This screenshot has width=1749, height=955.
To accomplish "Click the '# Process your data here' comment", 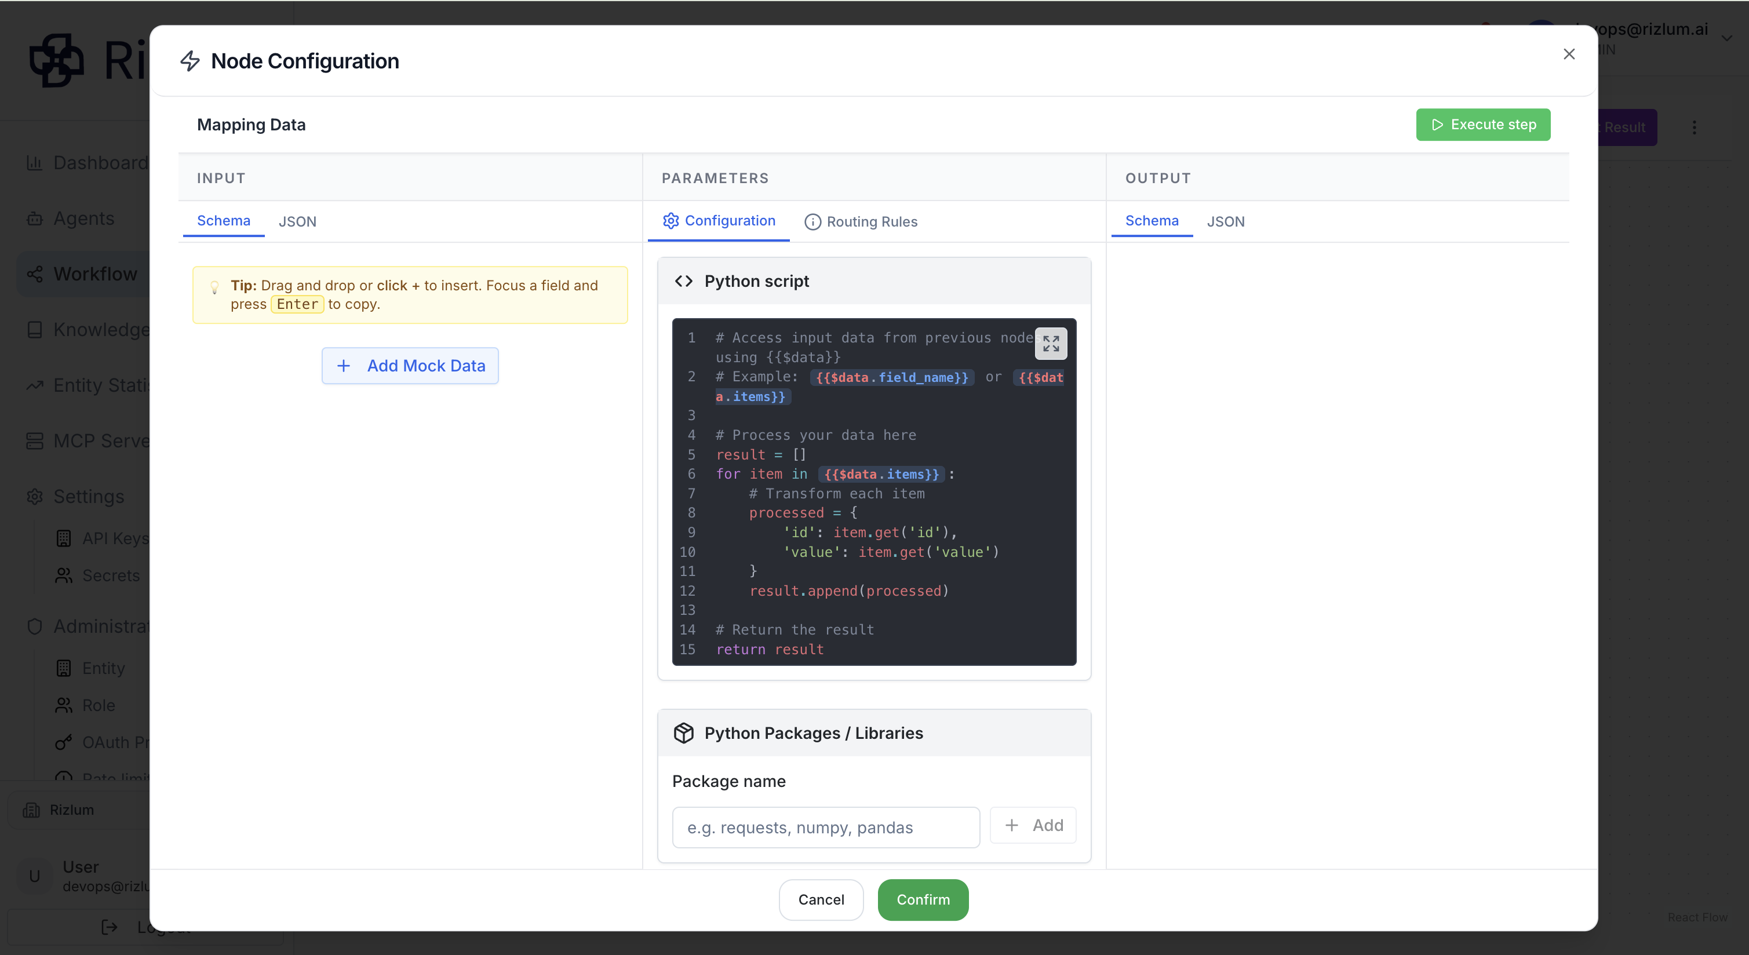I will point(815,435).
